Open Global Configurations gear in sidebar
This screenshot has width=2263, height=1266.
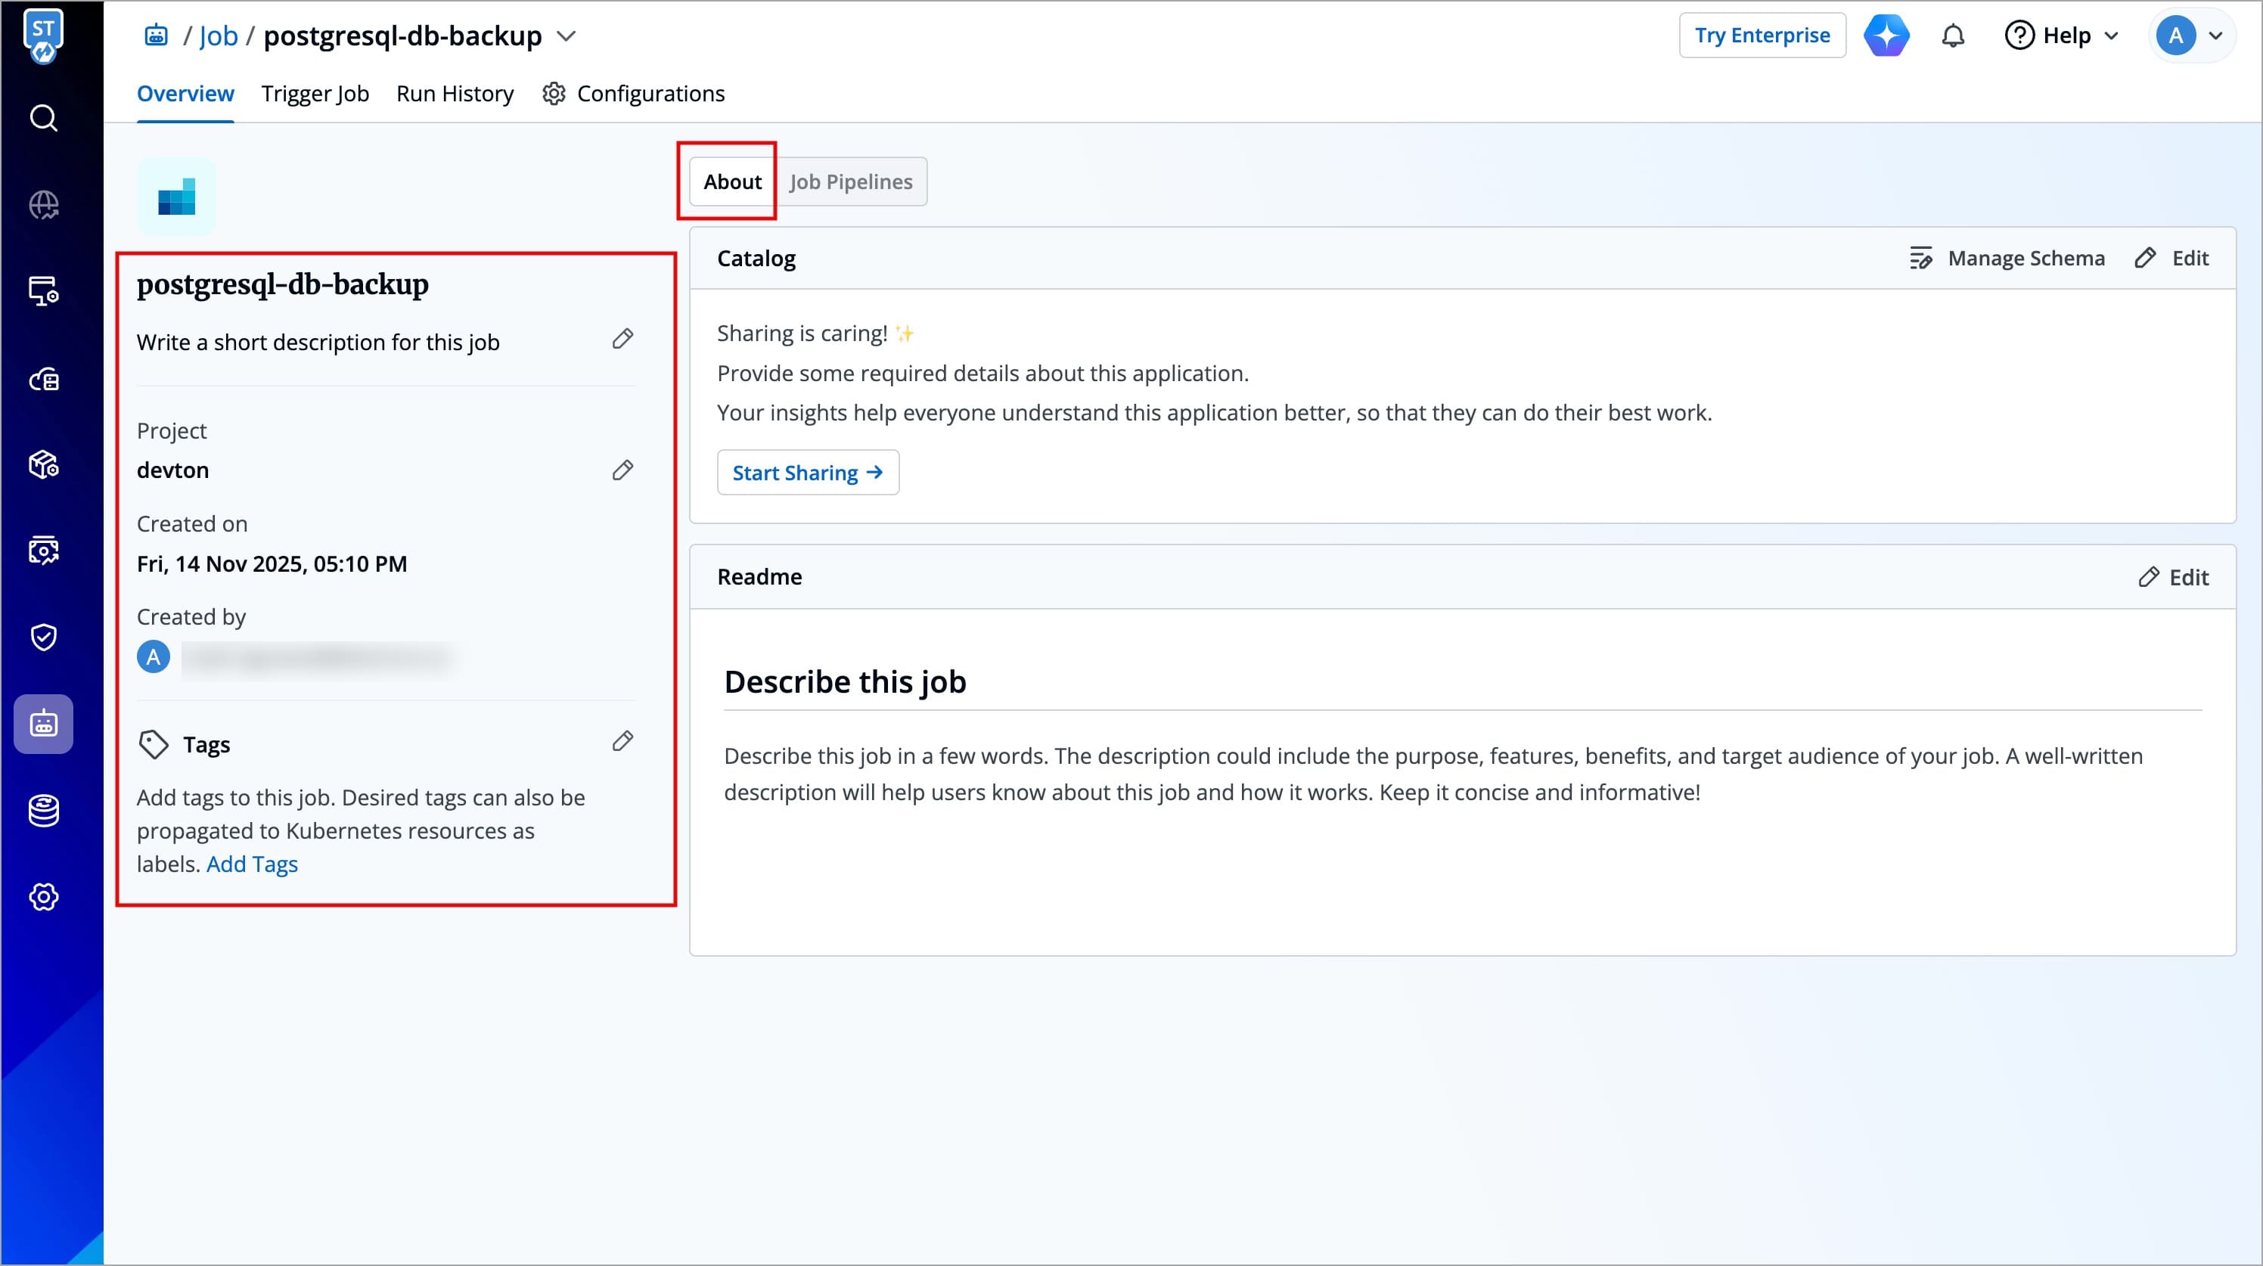(43, 897)
